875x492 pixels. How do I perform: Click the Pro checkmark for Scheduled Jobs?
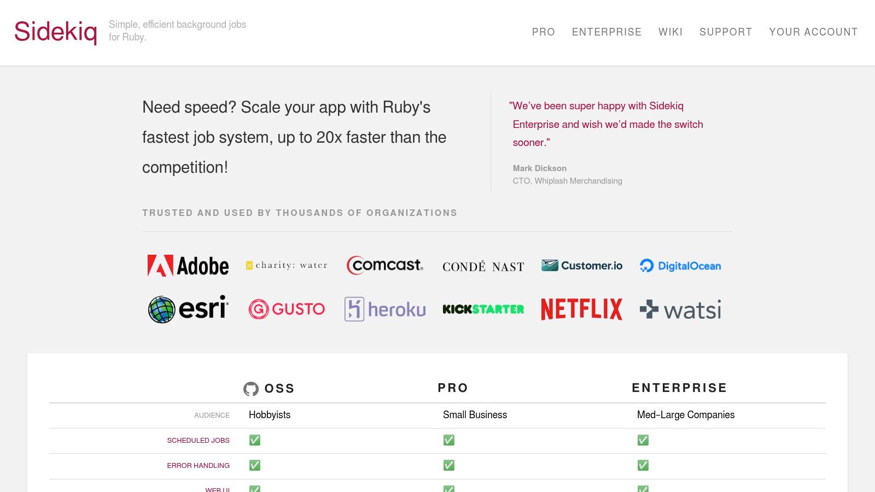pyautogui.click(x=449, y=440)
